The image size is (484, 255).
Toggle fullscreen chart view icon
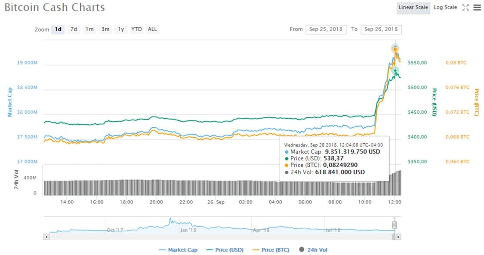[466, 7]
